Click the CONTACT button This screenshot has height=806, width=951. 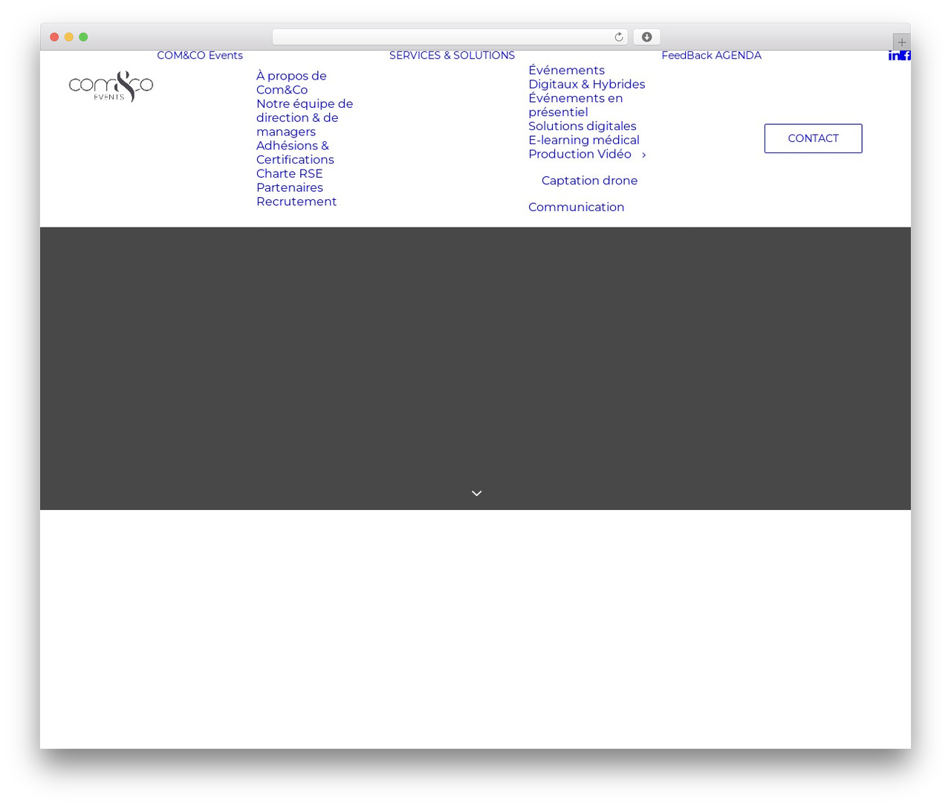pyautogui.click(x=814, y=138)
